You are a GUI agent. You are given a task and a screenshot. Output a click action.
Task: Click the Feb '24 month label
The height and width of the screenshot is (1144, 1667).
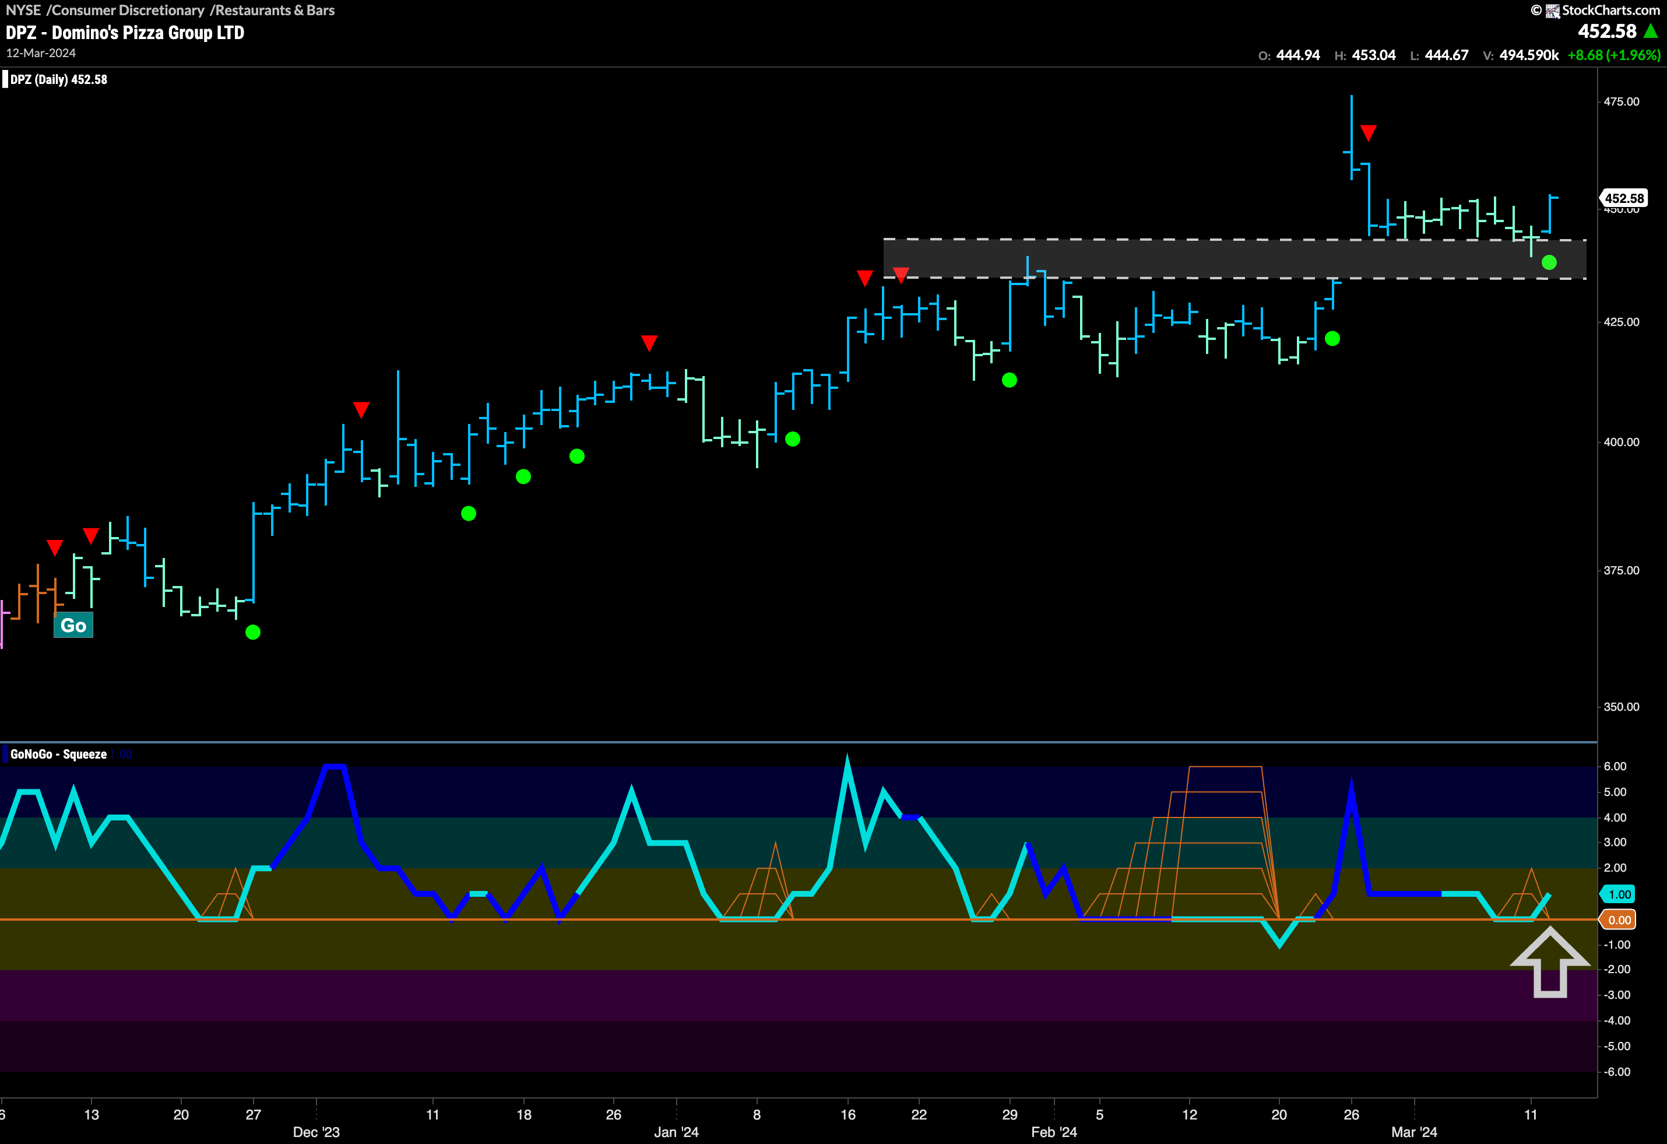point(1054,1132)
